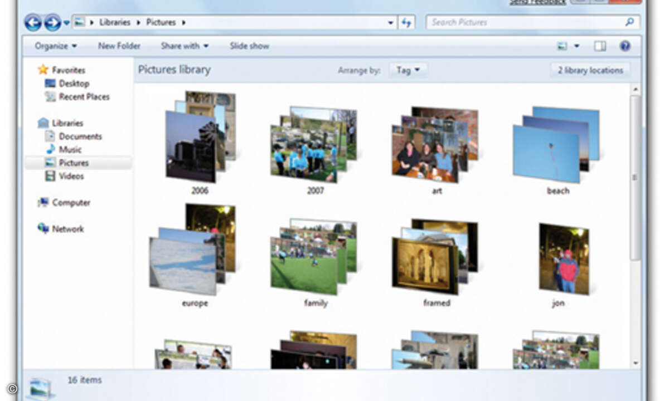
Task: Open Computer in navigation pane
Action: pos(71,203)
